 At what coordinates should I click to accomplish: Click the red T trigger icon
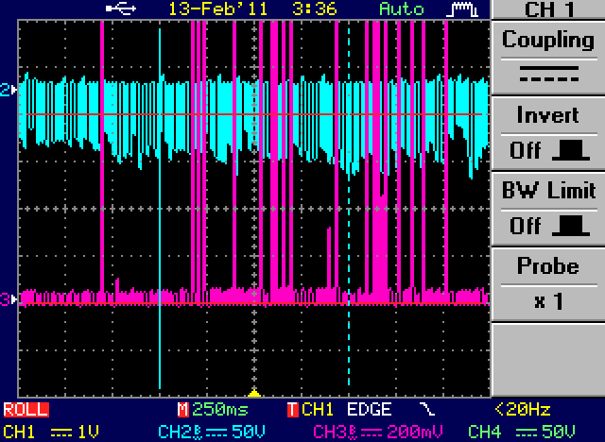pos(292,410)
